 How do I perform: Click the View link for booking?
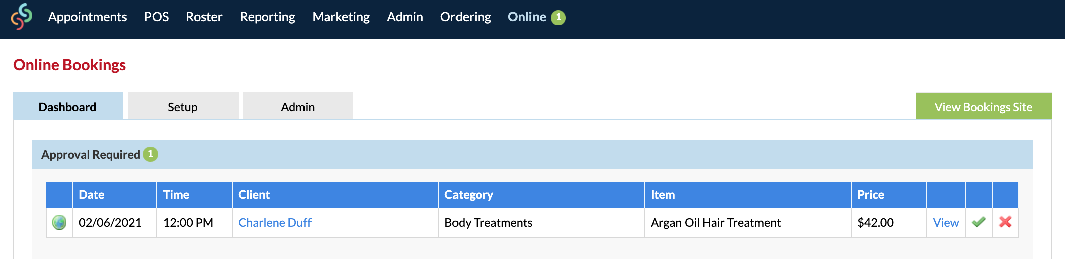pos(946,222)
